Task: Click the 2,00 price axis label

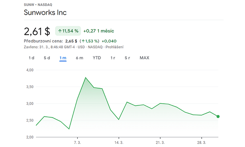Action: (30, 137)
